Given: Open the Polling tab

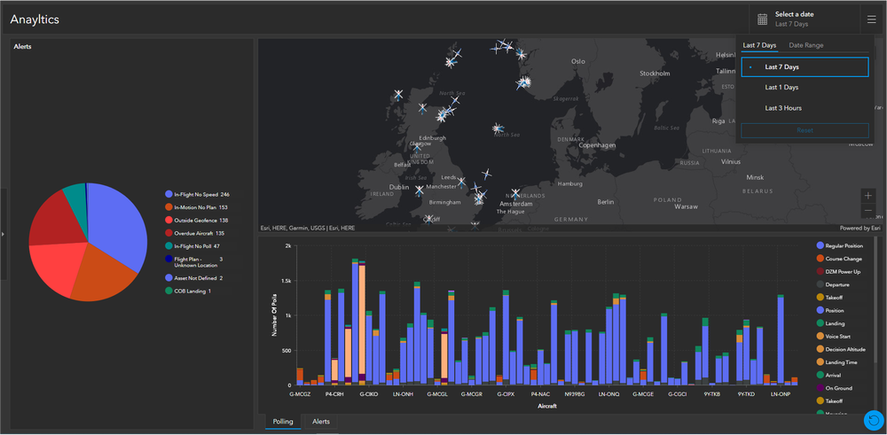Looking at the screenshot, I should (283, 422).
